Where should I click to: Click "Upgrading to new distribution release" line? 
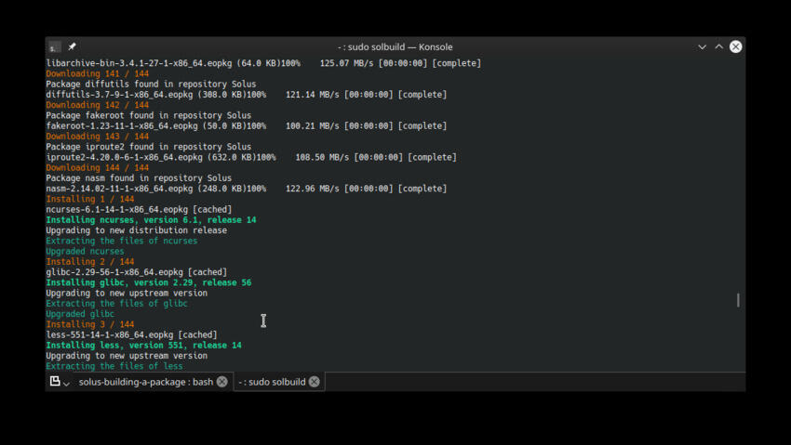[x=136, y=230]
